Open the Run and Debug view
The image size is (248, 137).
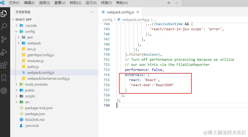4,52
